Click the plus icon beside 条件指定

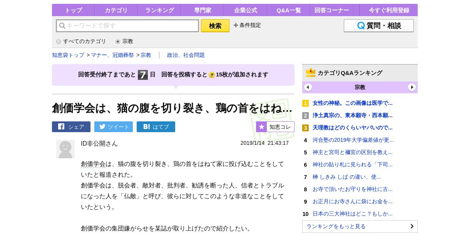point(236,25)
